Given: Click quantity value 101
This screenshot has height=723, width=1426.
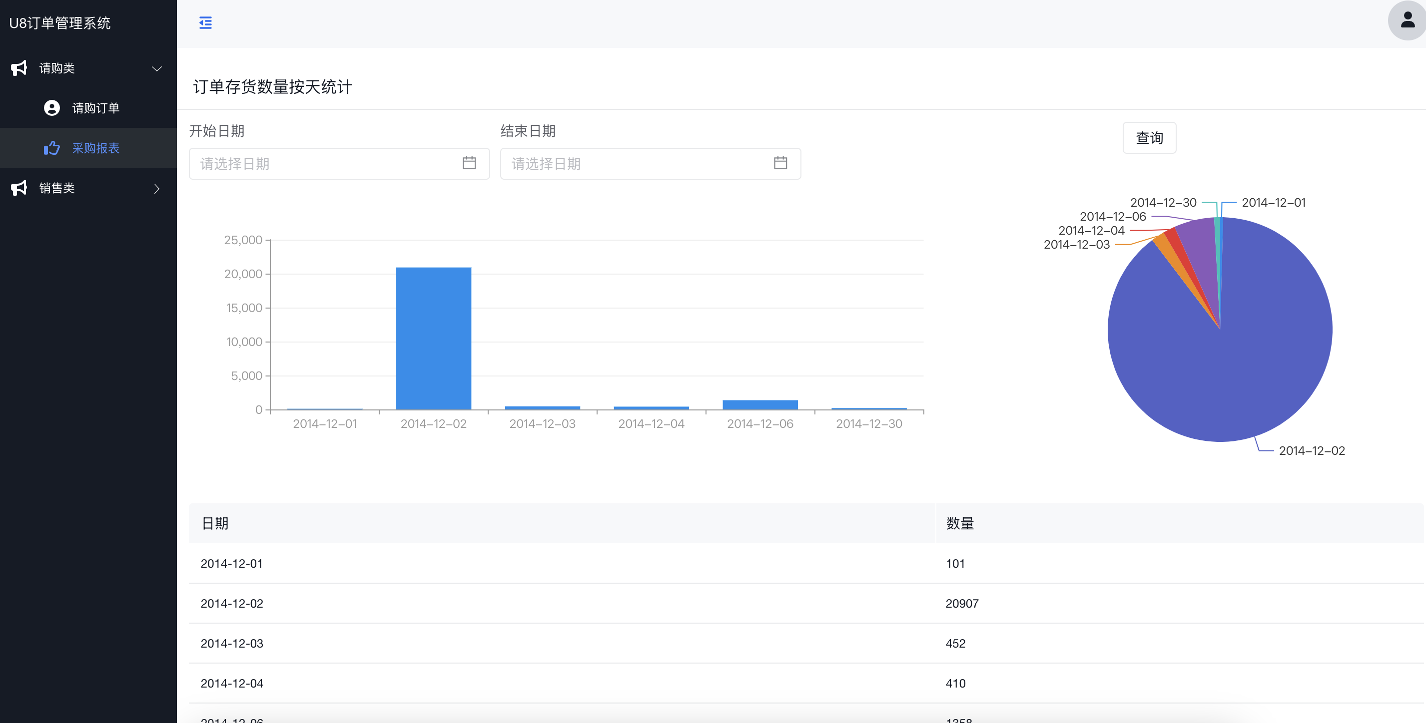Looking at the screenshot, I should (955, 564).
